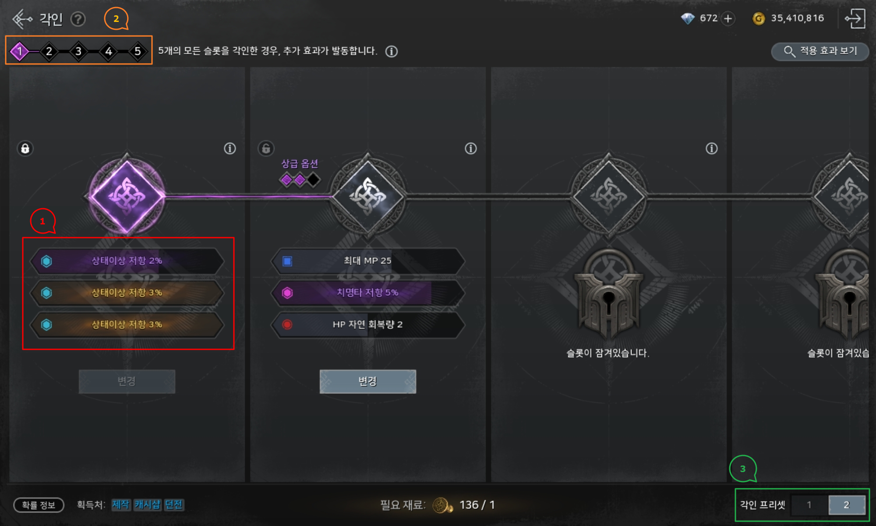Open 확률 정보 button

point(39,505)
